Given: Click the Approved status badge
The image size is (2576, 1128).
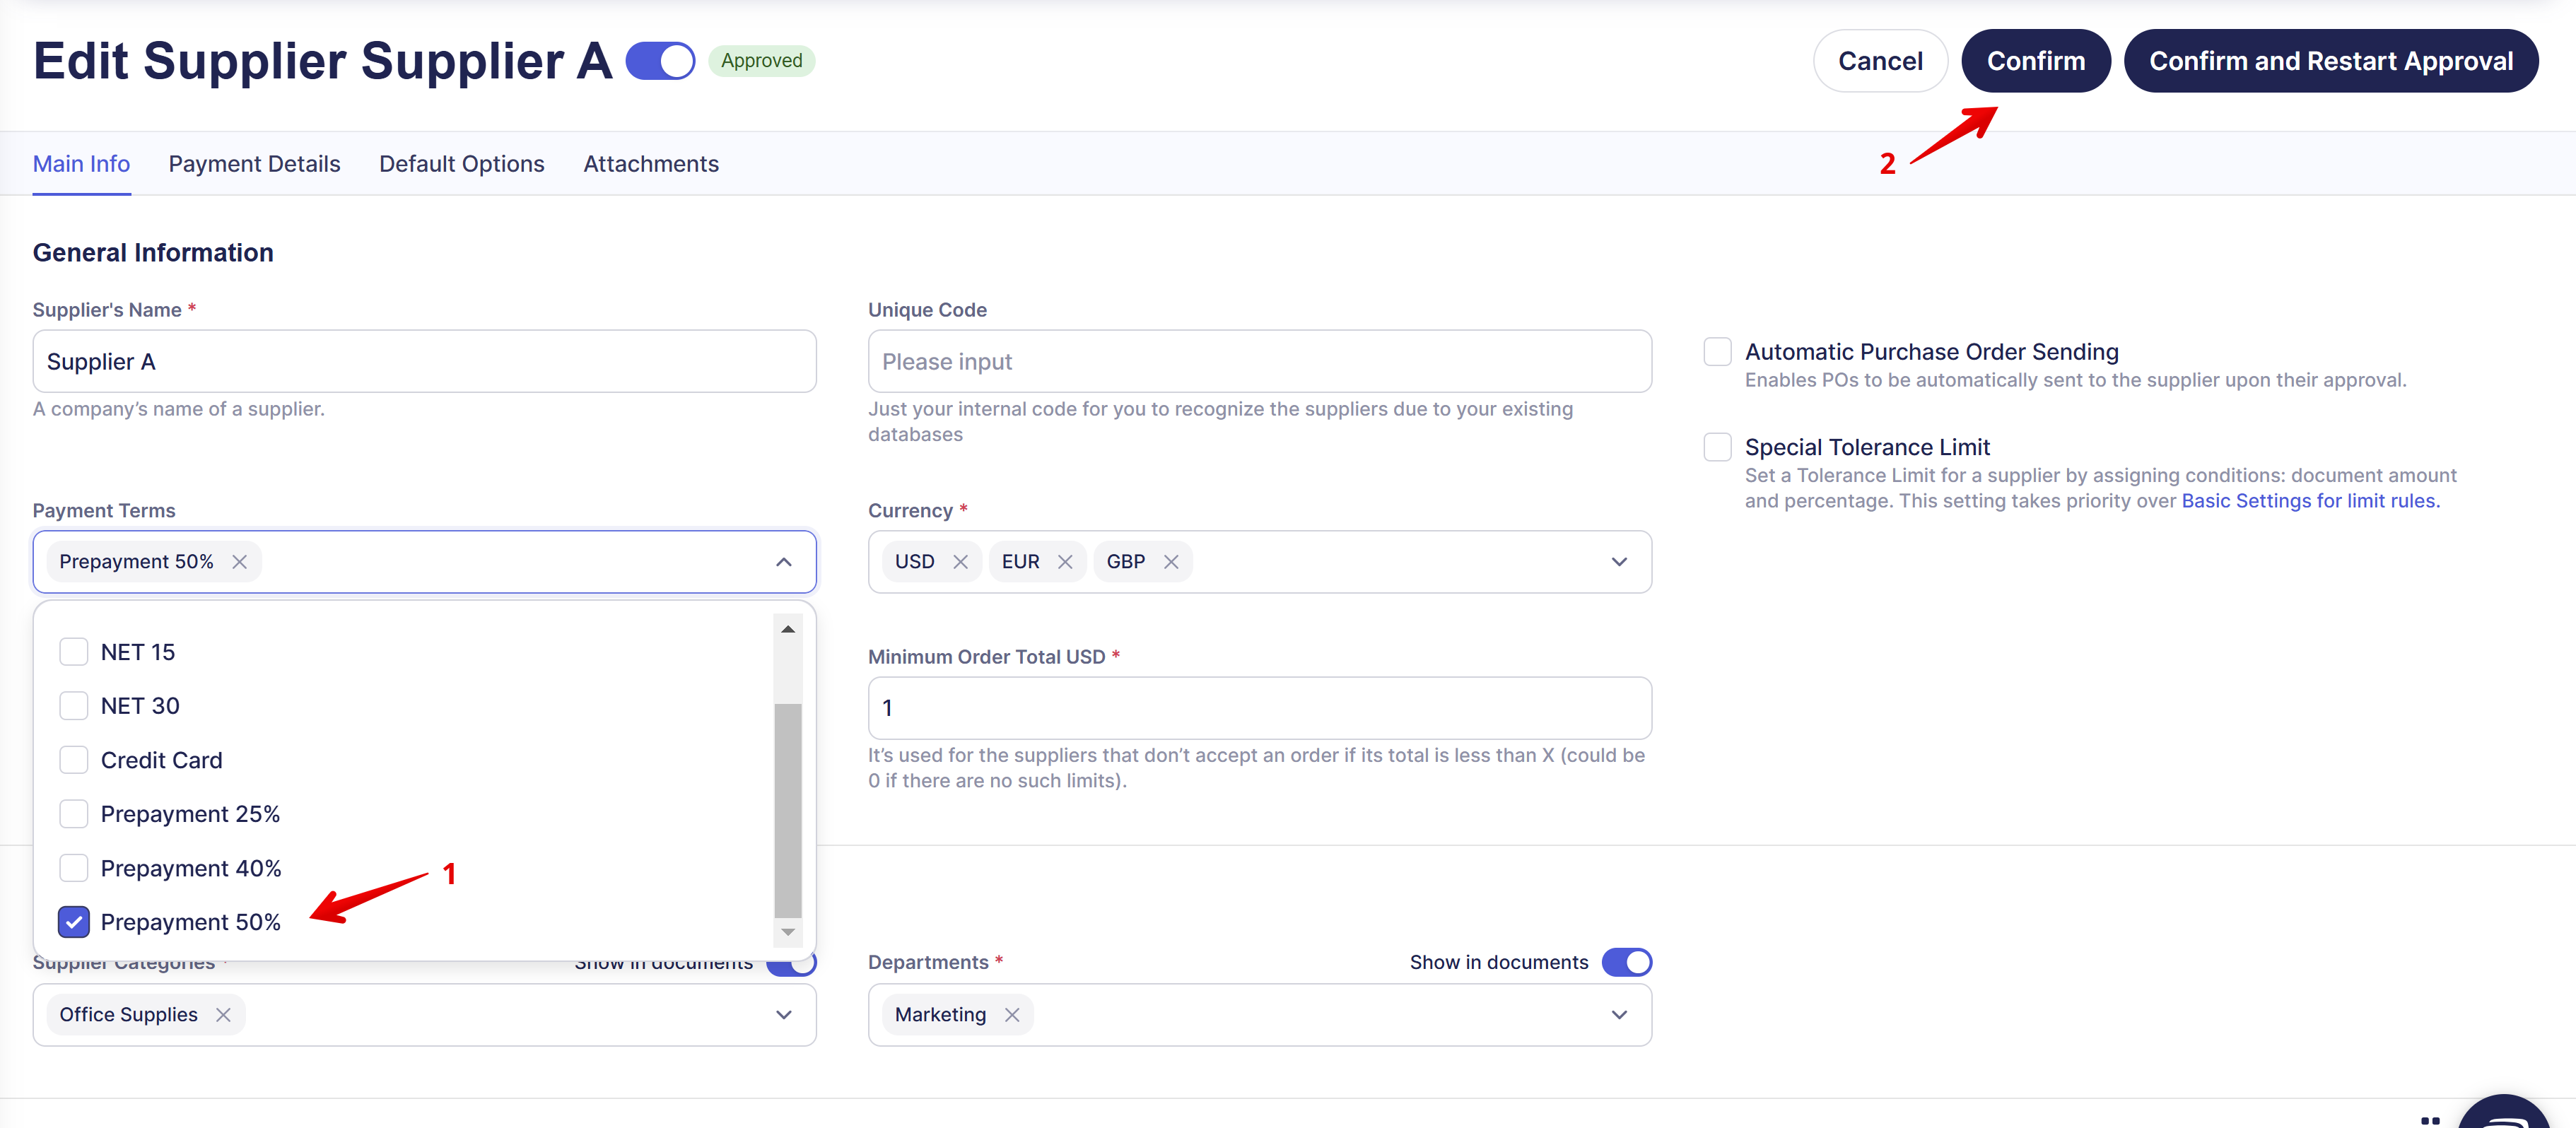Looking at the screenshot, I should (761, 61).
